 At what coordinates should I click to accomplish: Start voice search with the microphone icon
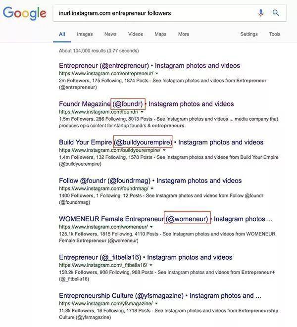pos(261,13)
